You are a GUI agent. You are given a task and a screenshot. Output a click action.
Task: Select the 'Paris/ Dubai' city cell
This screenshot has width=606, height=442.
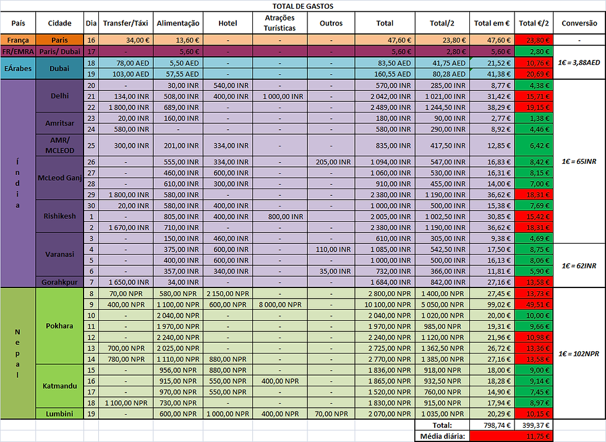tap(59, 51)
